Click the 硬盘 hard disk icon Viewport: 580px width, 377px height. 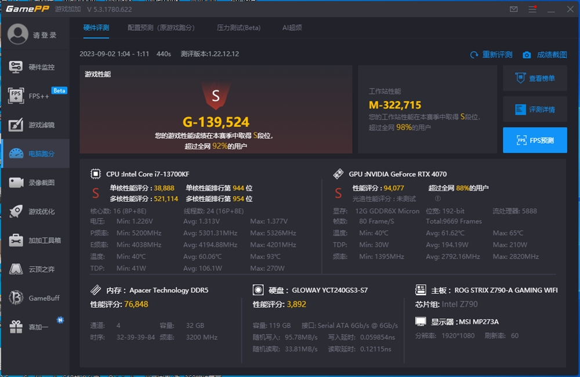point(258,289)
